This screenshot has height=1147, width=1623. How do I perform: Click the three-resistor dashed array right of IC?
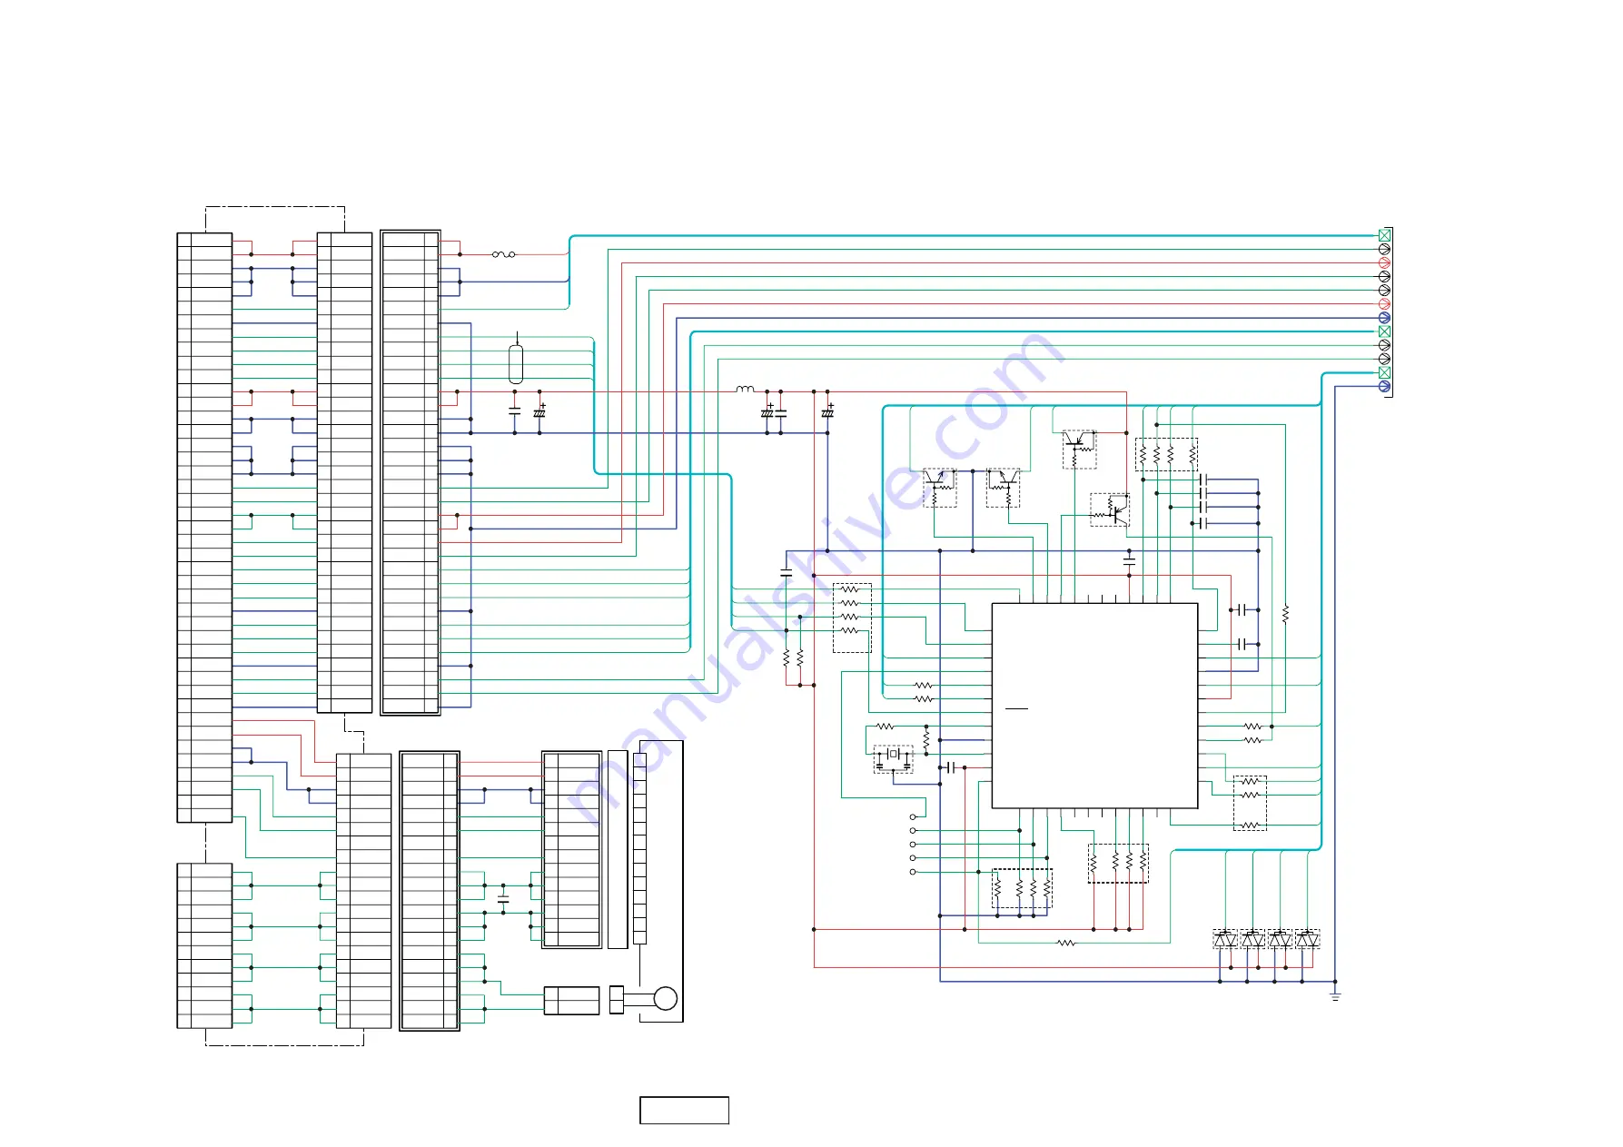tap(1251, 803)
